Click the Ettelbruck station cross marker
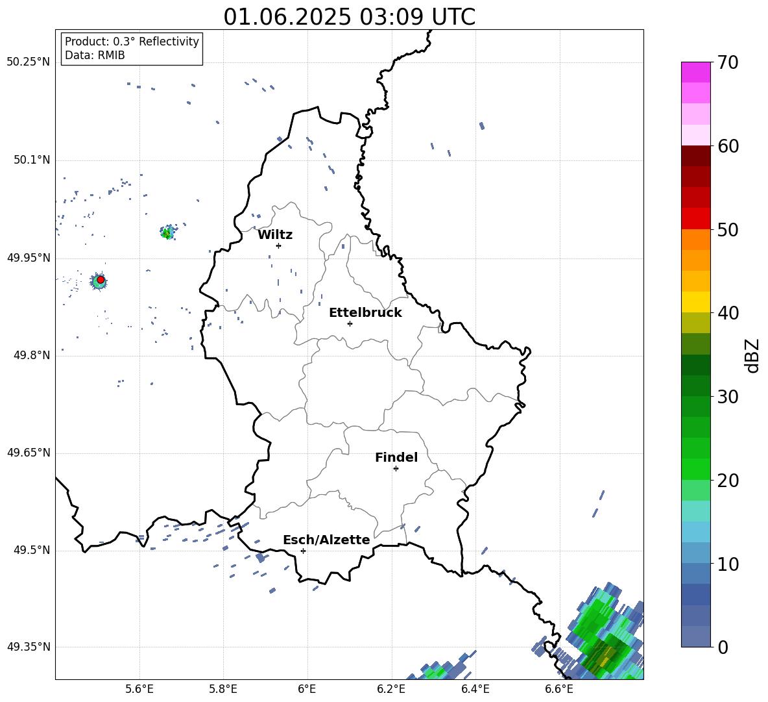 coord(350,323)
